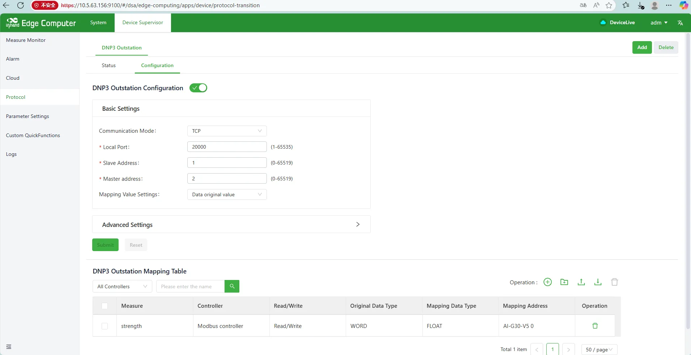
Task: Click the green search magnifier button
Action: [232, 286]
